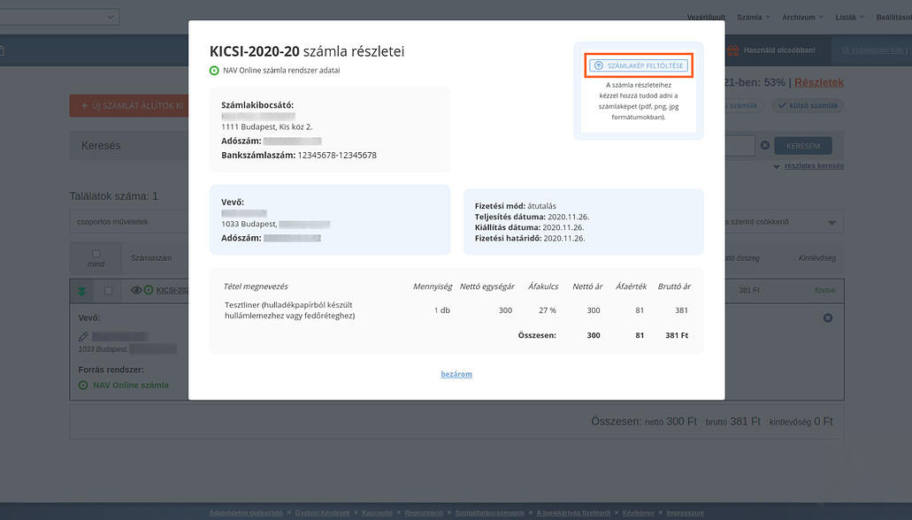Viewport: 912px width, 520px height.
Task: Click the round X close icon in the invoice row details
Action: (827, 317)
